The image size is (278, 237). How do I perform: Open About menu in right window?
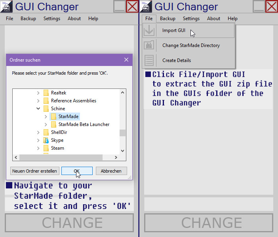pos(213,19)
